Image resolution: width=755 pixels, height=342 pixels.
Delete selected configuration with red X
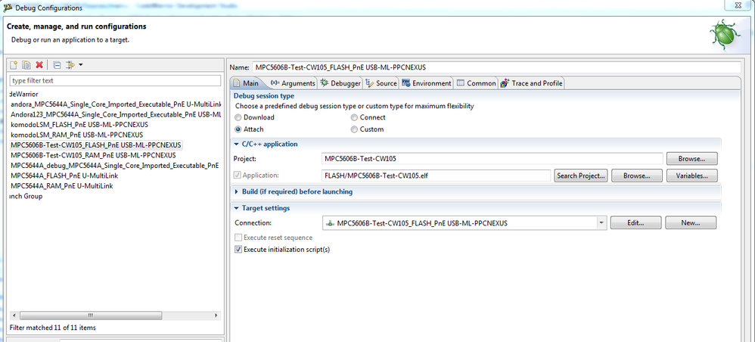click(39, 65)
